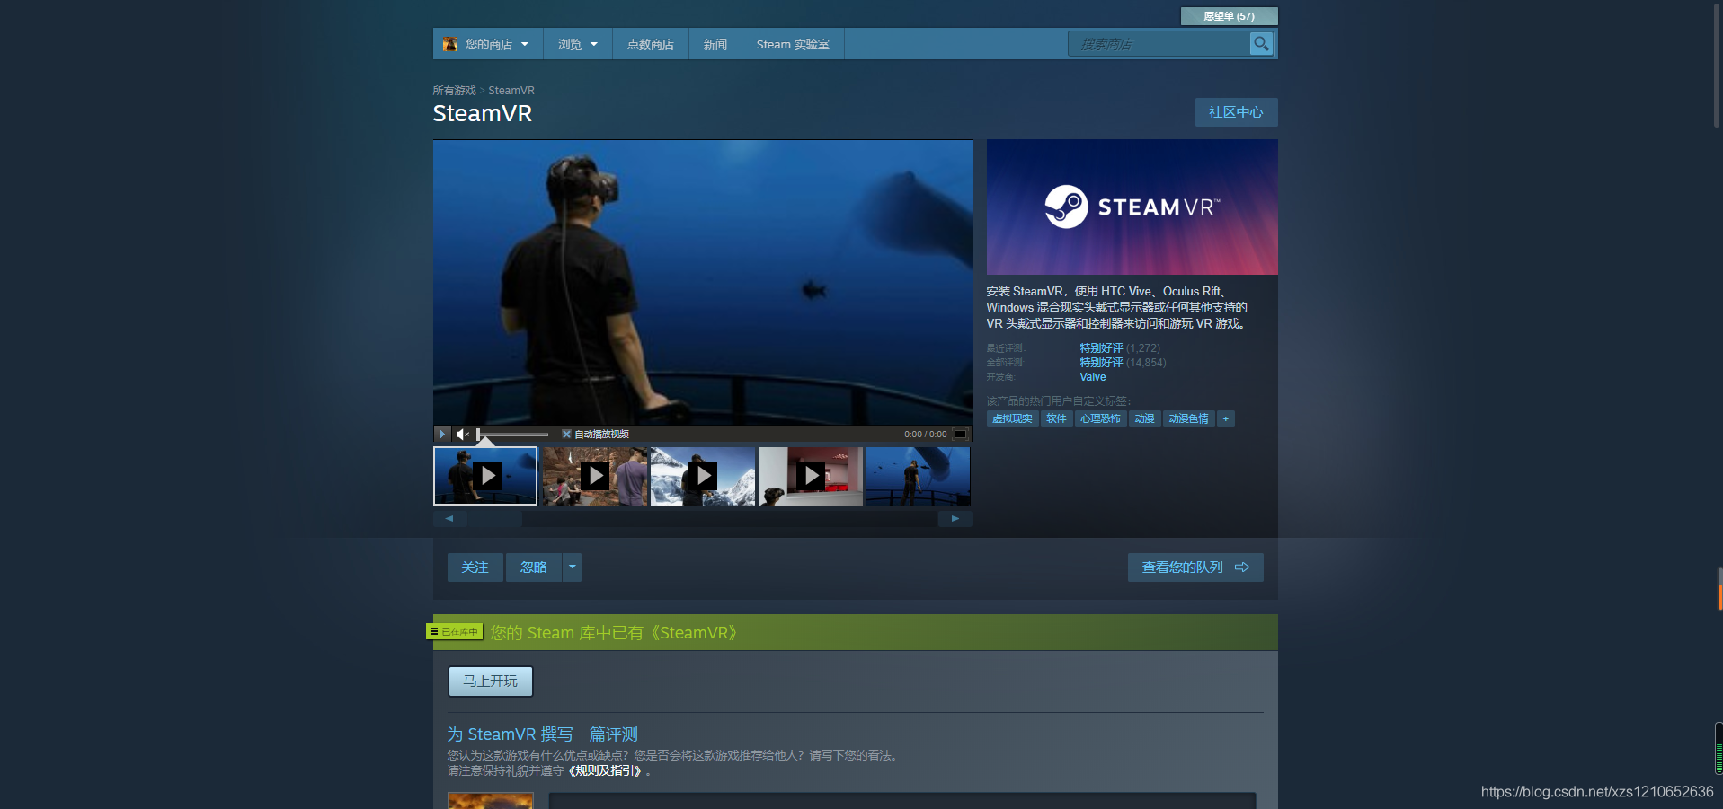1723x809 pixels.
Task: Click the 心理恐怖 tag
Action: (1100, 418)
